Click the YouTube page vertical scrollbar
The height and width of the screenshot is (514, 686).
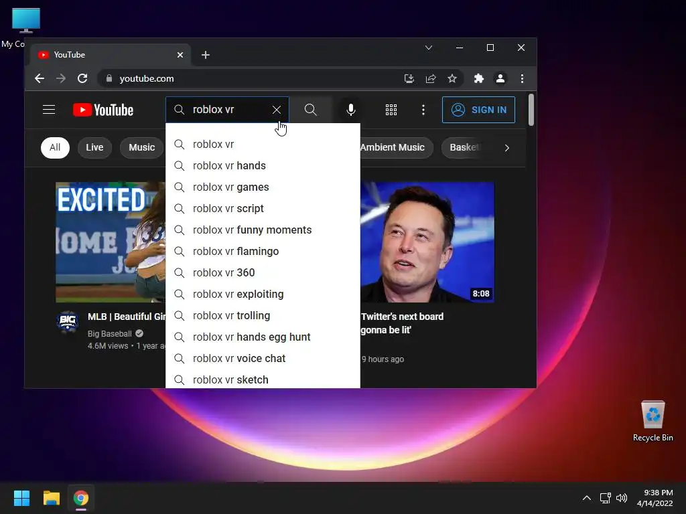click(531, 110)
